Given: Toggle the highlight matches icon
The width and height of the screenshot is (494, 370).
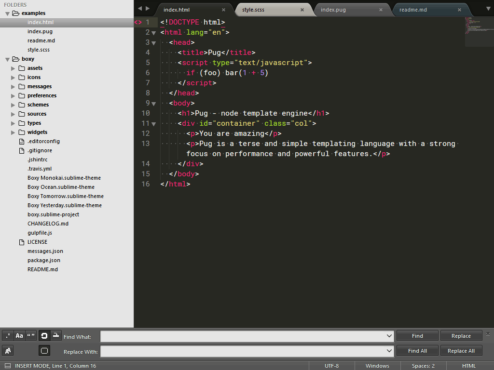Looking at the screenshot, I should (44, 351).
